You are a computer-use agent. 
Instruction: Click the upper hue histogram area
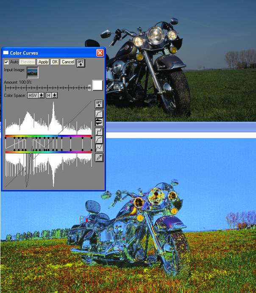click(x=48, y=118)
